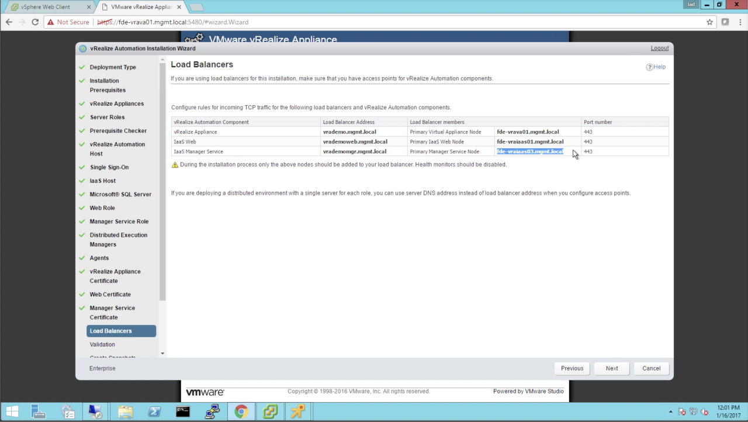Open the orange taskbar application icon
The height and width of the screenshot is (422, 748).
point(298,411)
